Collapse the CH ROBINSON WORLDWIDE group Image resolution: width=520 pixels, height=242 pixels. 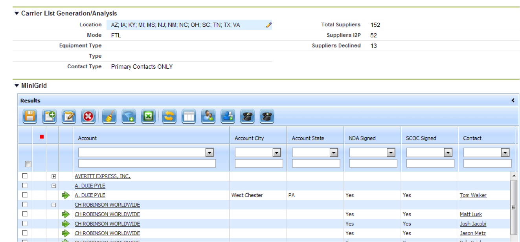pos(54,205)
